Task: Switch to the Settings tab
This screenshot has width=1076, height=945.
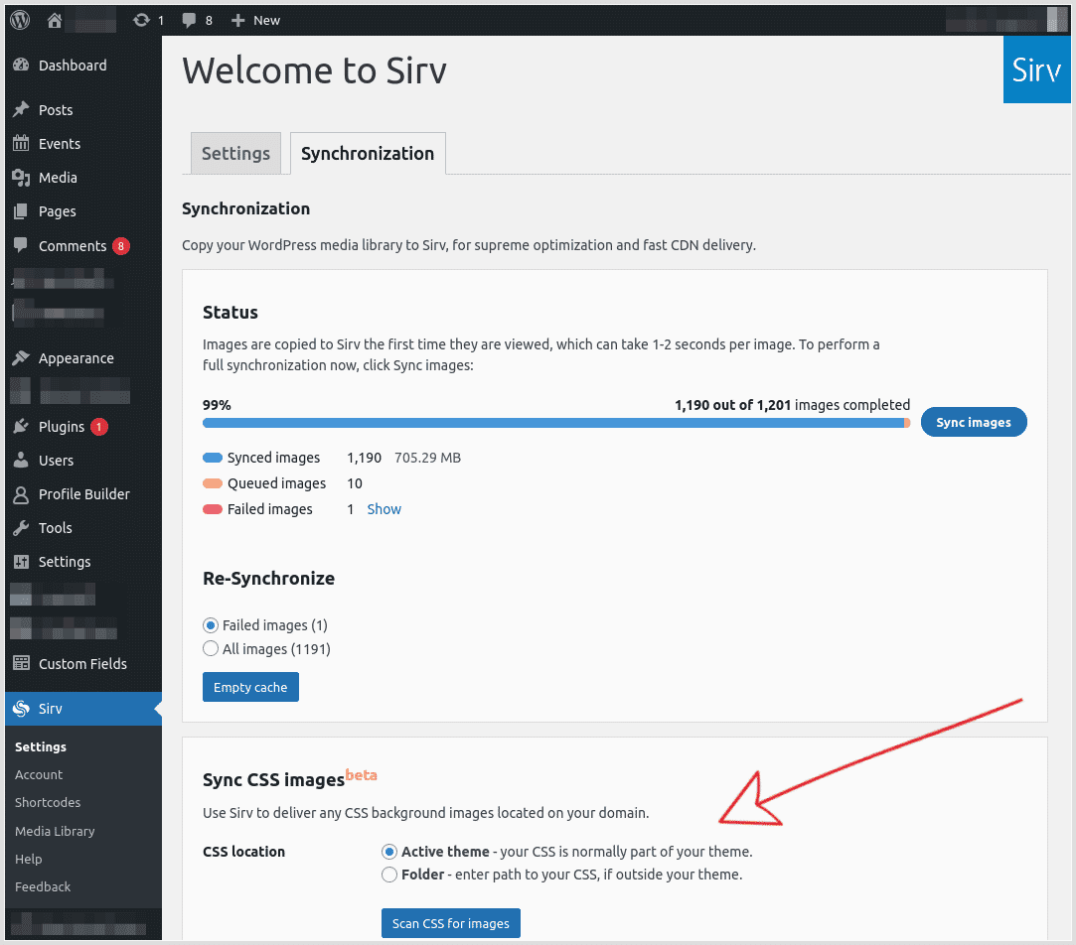Action: (x=235, y=153)
